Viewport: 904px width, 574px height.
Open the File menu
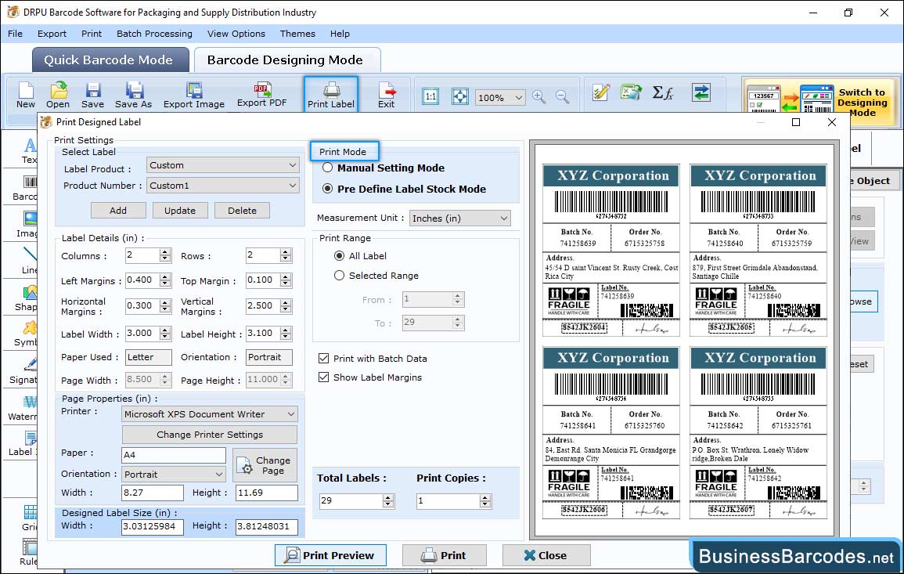[15, 34]
